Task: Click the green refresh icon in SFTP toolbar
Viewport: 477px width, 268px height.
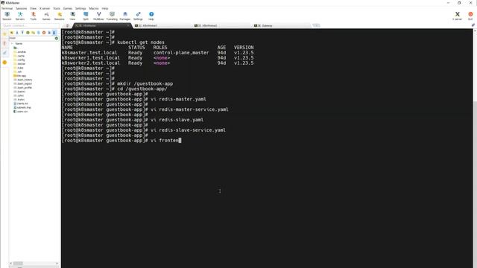Action: tap(28, 33)
